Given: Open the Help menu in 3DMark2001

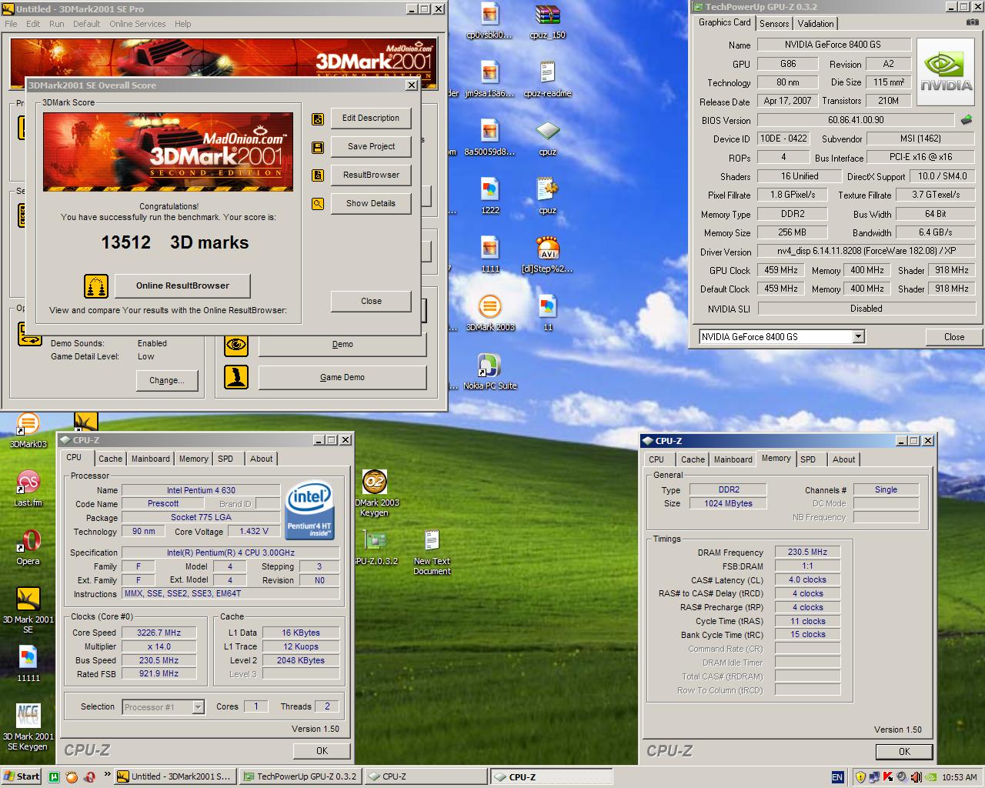Looking at the screenshot, I should coord(182,24).
